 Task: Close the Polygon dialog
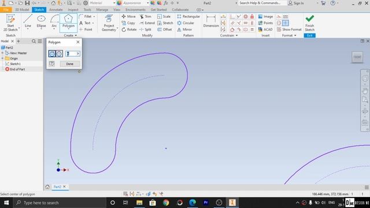tap(78, 42)
